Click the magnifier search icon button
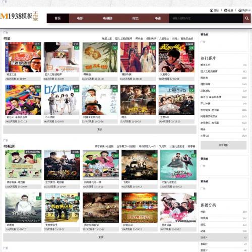The width and height of the screenshot is (252, 252). pyautogui.click(x=247, y=18)
